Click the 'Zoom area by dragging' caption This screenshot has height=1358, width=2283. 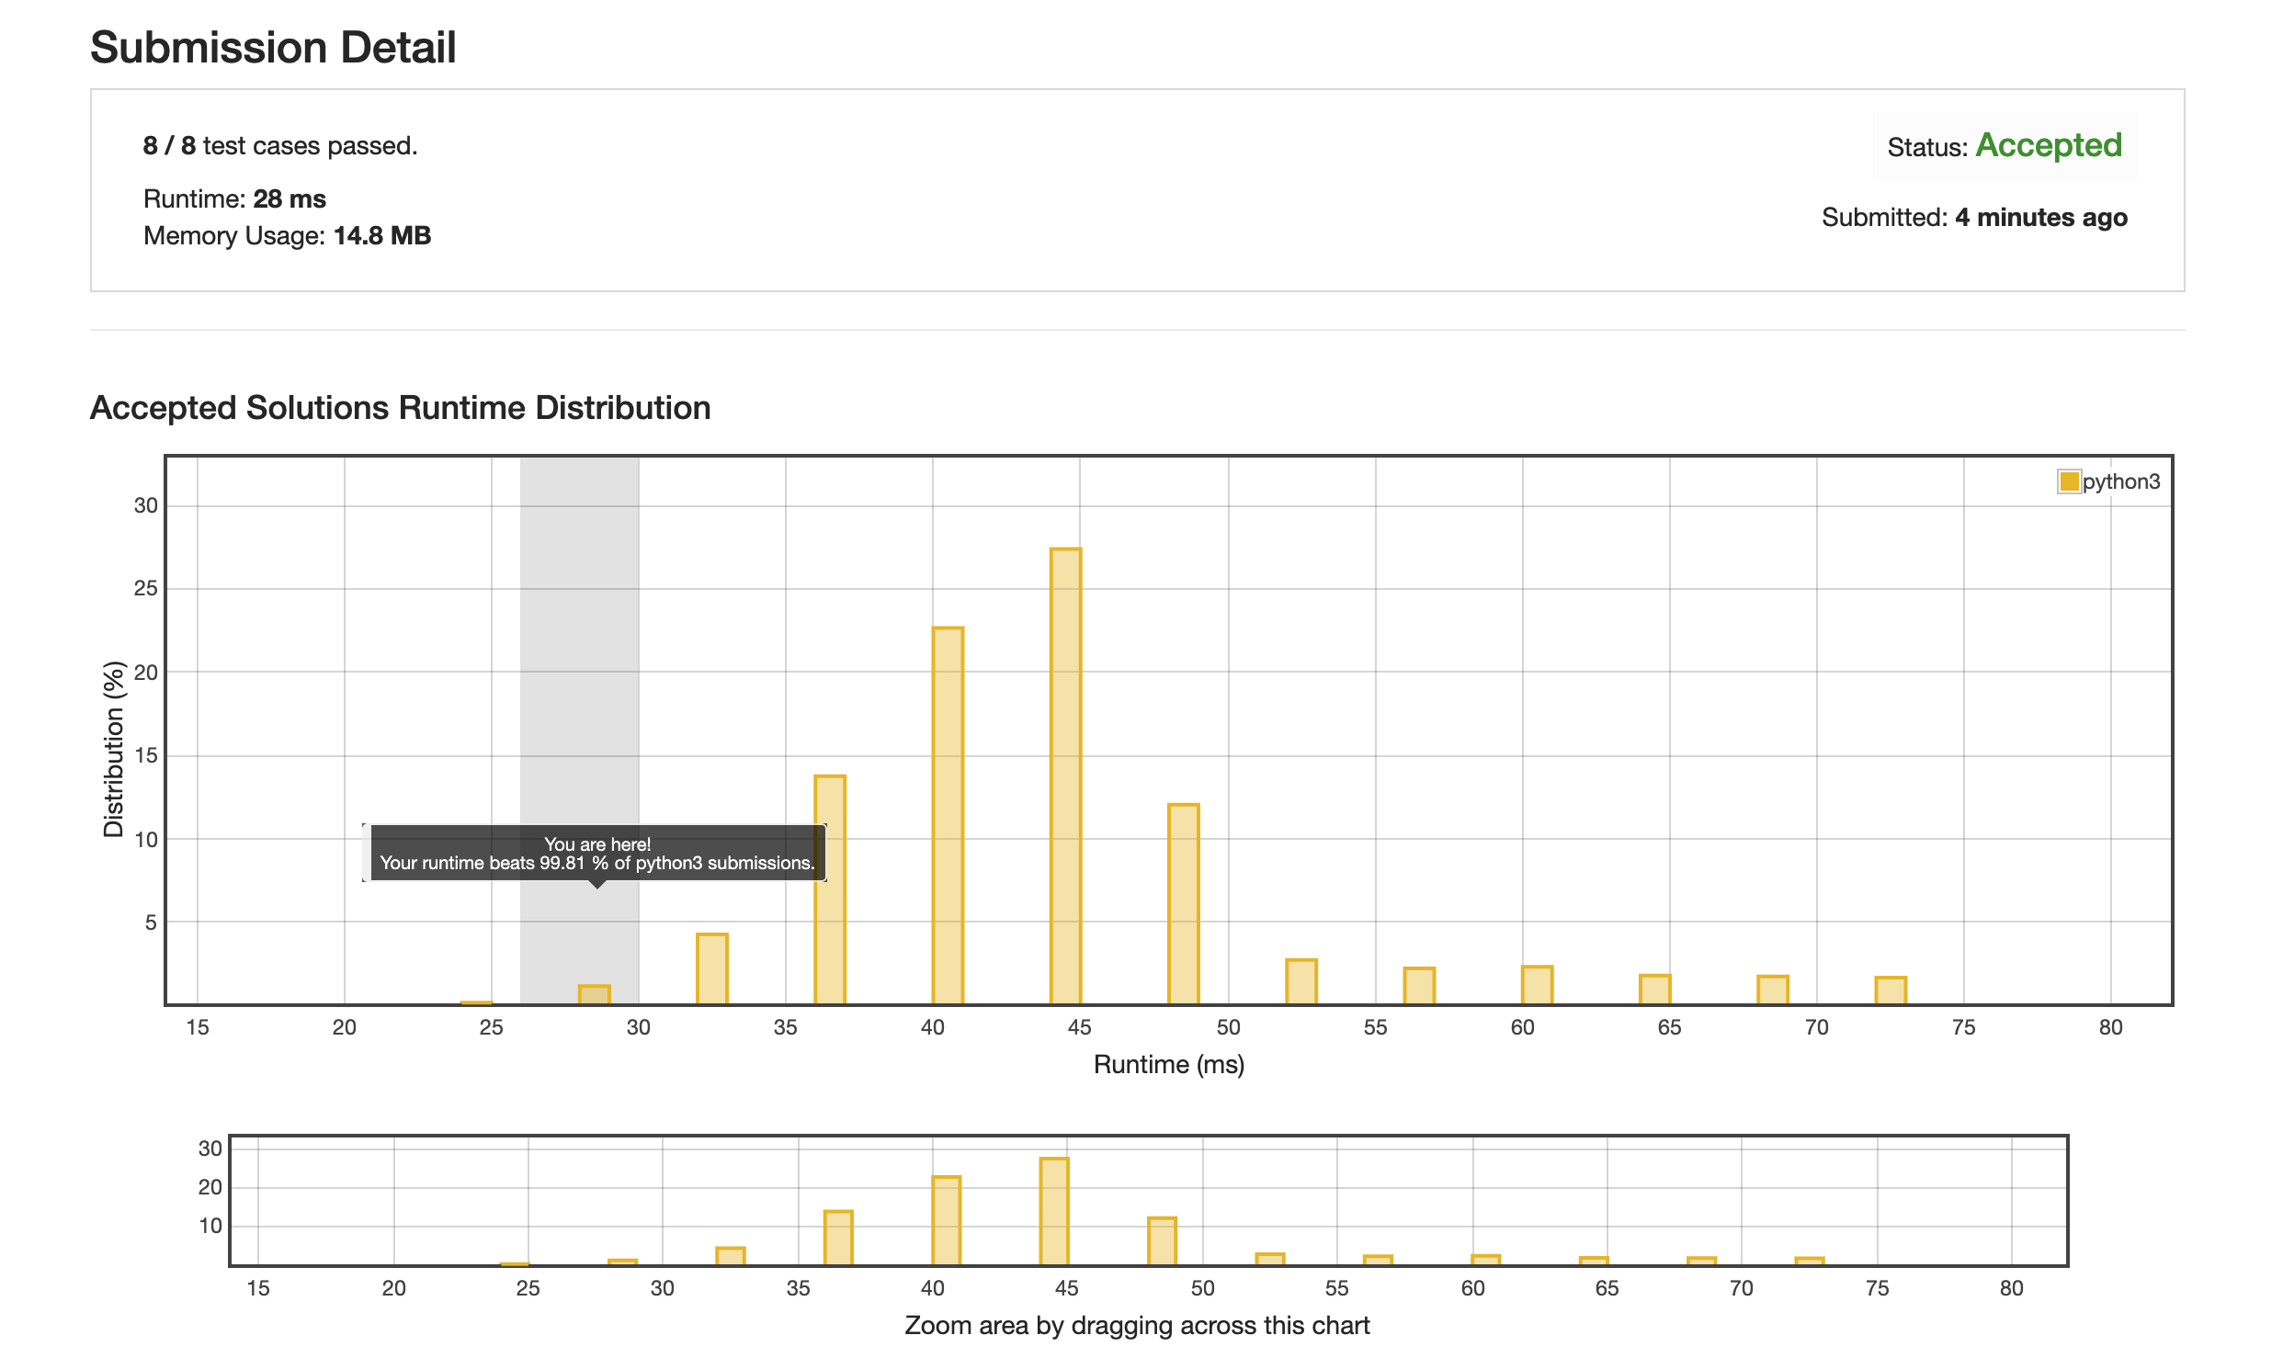[1136, 1325]
